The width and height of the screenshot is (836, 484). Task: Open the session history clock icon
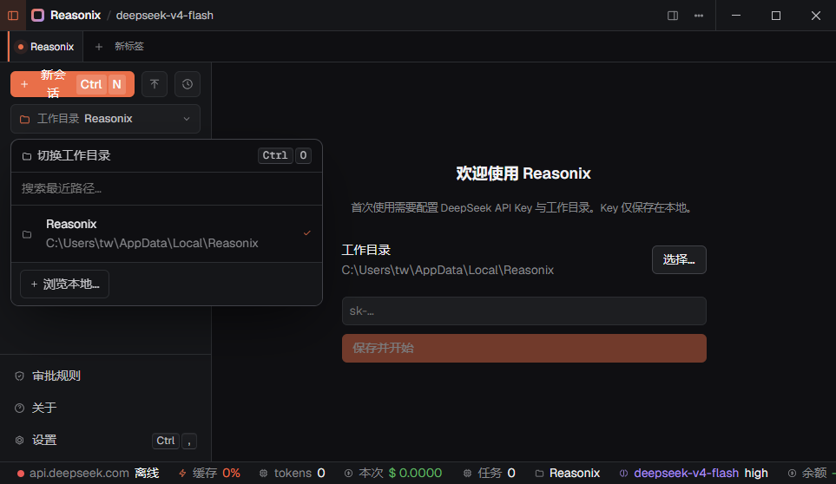click(188, 84)
